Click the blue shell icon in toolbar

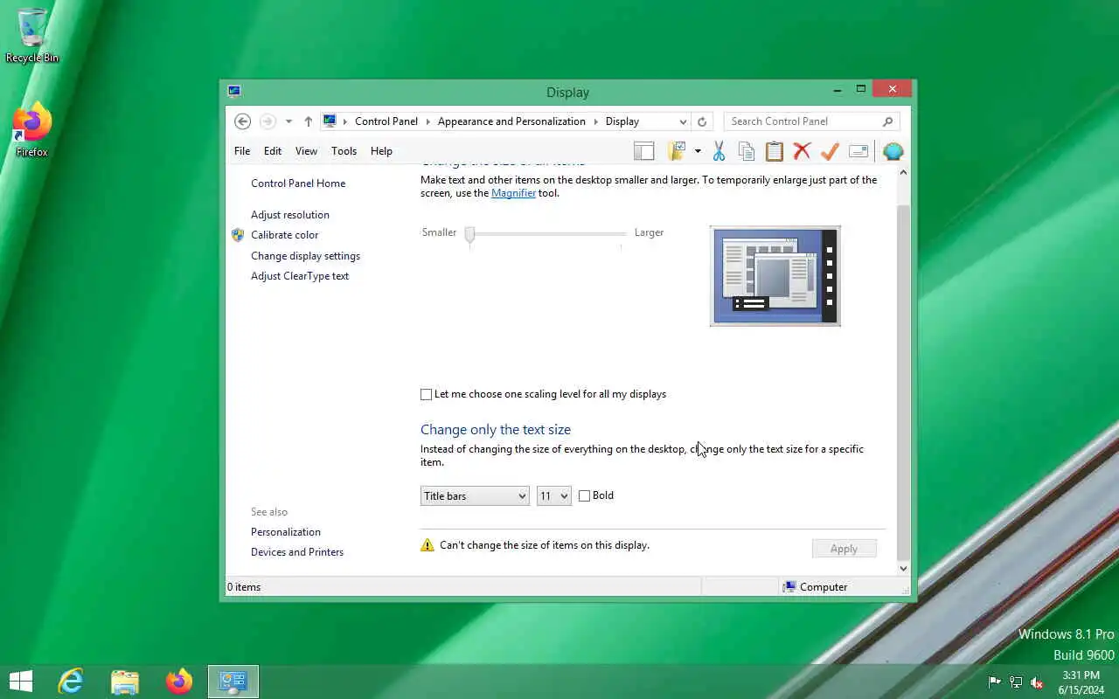point(893,151)
